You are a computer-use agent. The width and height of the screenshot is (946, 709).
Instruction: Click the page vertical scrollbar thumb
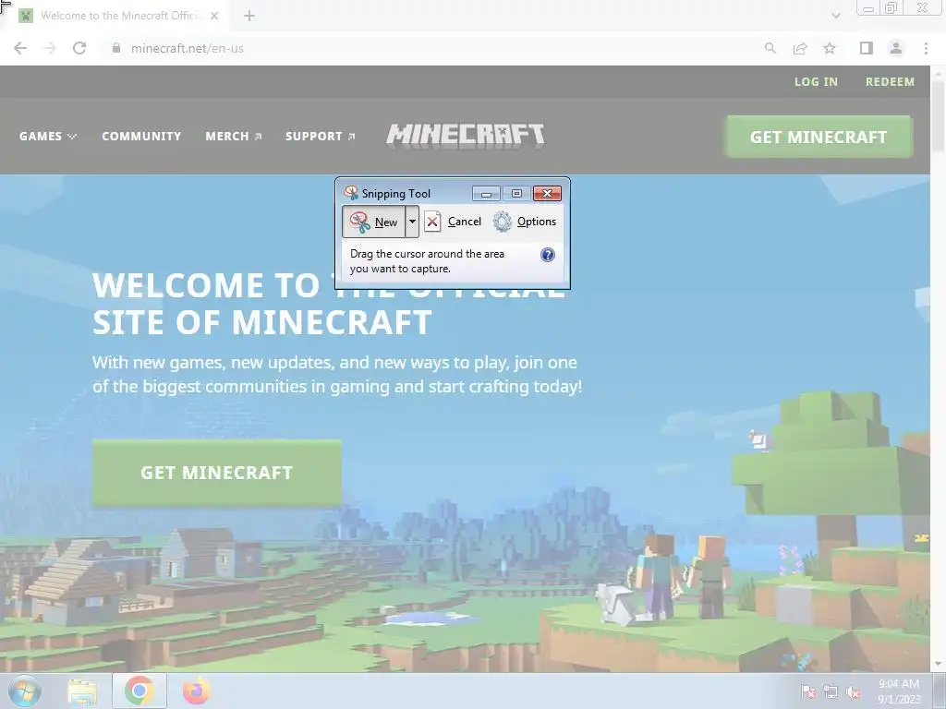tap(939, 114)
